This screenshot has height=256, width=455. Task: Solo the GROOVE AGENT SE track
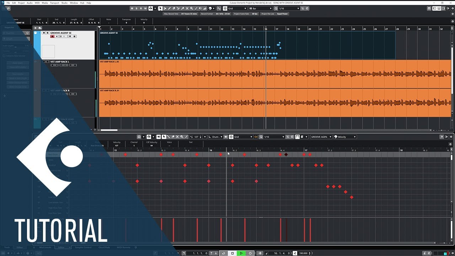[x=47, y=33]
